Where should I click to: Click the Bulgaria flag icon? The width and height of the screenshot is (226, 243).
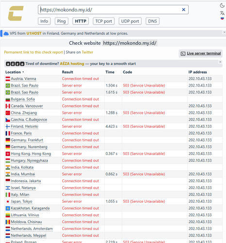point(8,99)
